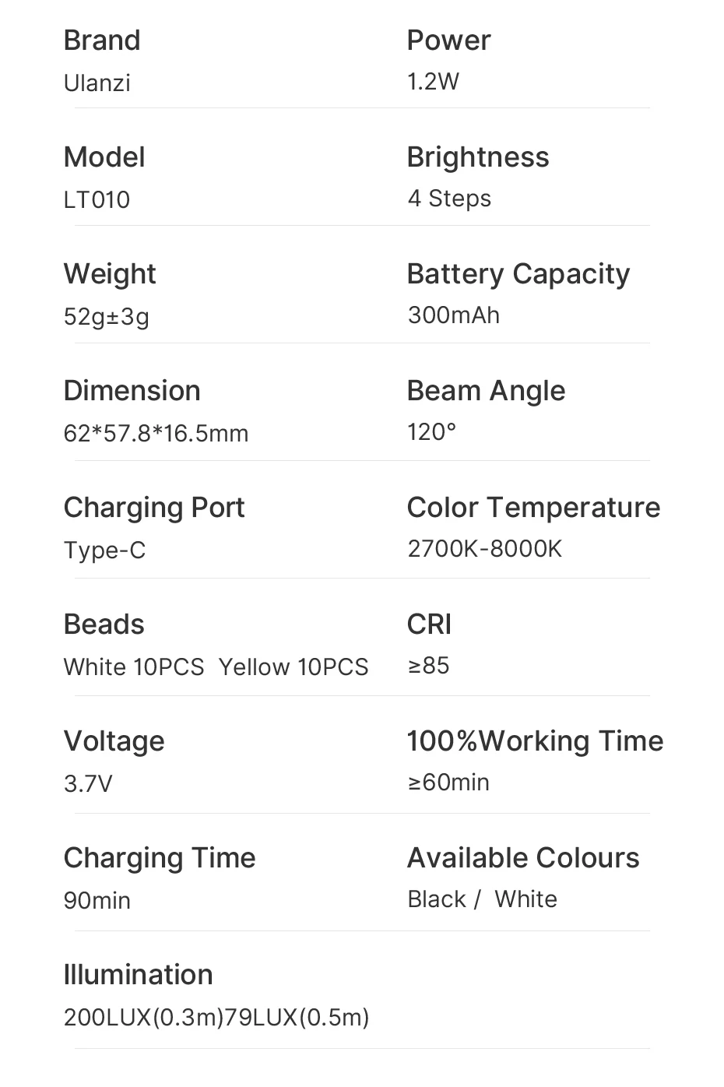The height and width of the screenshot is (1087, 724).
Task: Select the ≥60min working time value
Action: (x=448, y=782)
